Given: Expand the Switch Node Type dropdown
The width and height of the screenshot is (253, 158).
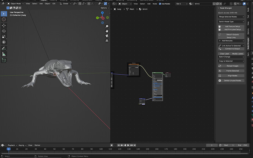Looking at the screenshot, I should click(231, 22).
